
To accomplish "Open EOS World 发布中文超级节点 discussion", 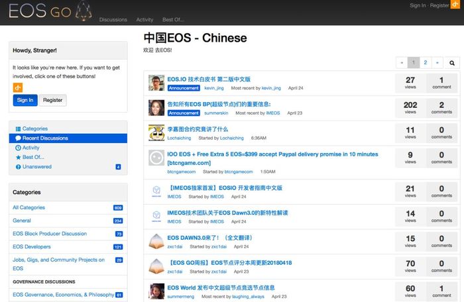I will pyautogui.click(x=221, y=288).
